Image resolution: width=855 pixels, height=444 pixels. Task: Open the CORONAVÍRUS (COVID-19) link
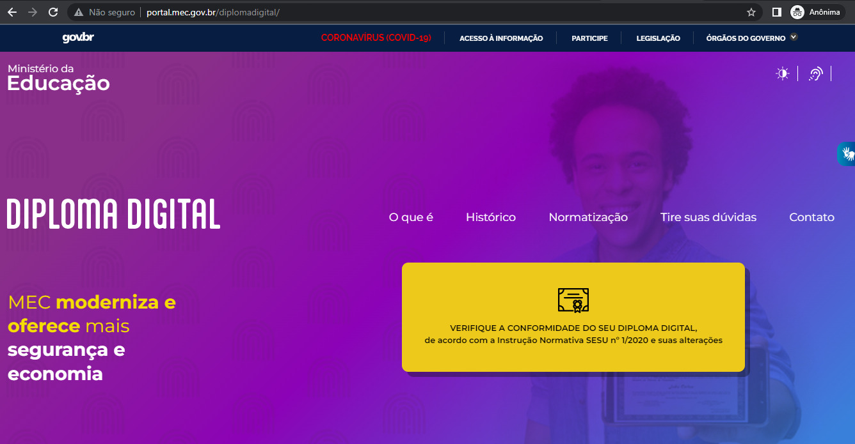tap(376, 38)
